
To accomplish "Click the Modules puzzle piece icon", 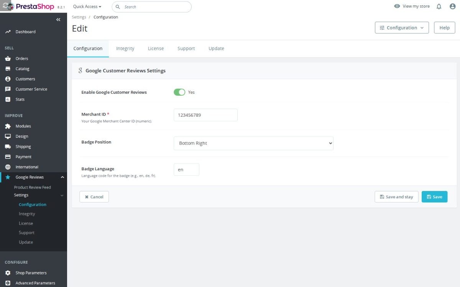I will tap(8, 126).
